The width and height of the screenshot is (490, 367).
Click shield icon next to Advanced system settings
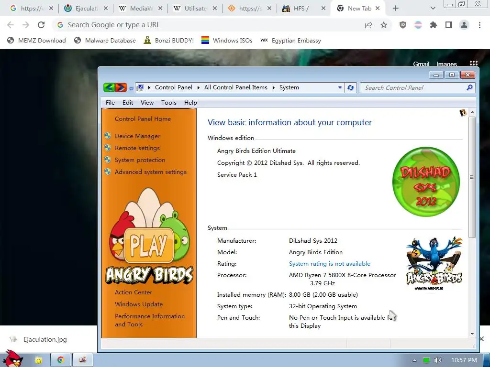click(108, 172)
